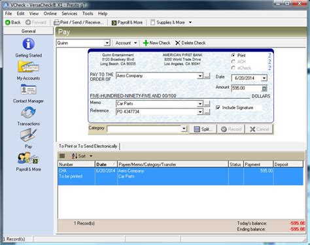Screen dimensions: 310x245
Task: Click the Amount field showing 595.00
Action: (x=247, y=88)
